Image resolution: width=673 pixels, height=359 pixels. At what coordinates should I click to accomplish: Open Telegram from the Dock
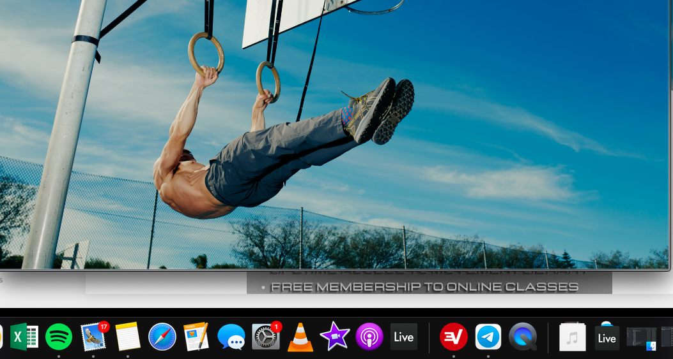488,337
